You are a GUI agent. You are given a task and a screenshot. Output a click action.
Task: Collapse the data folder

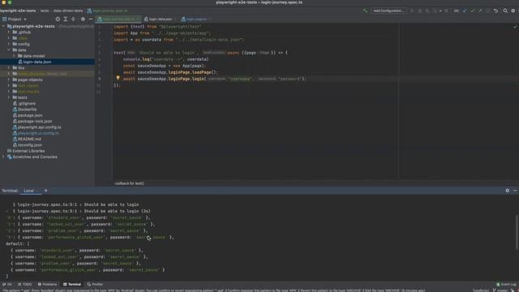point(9,50)
